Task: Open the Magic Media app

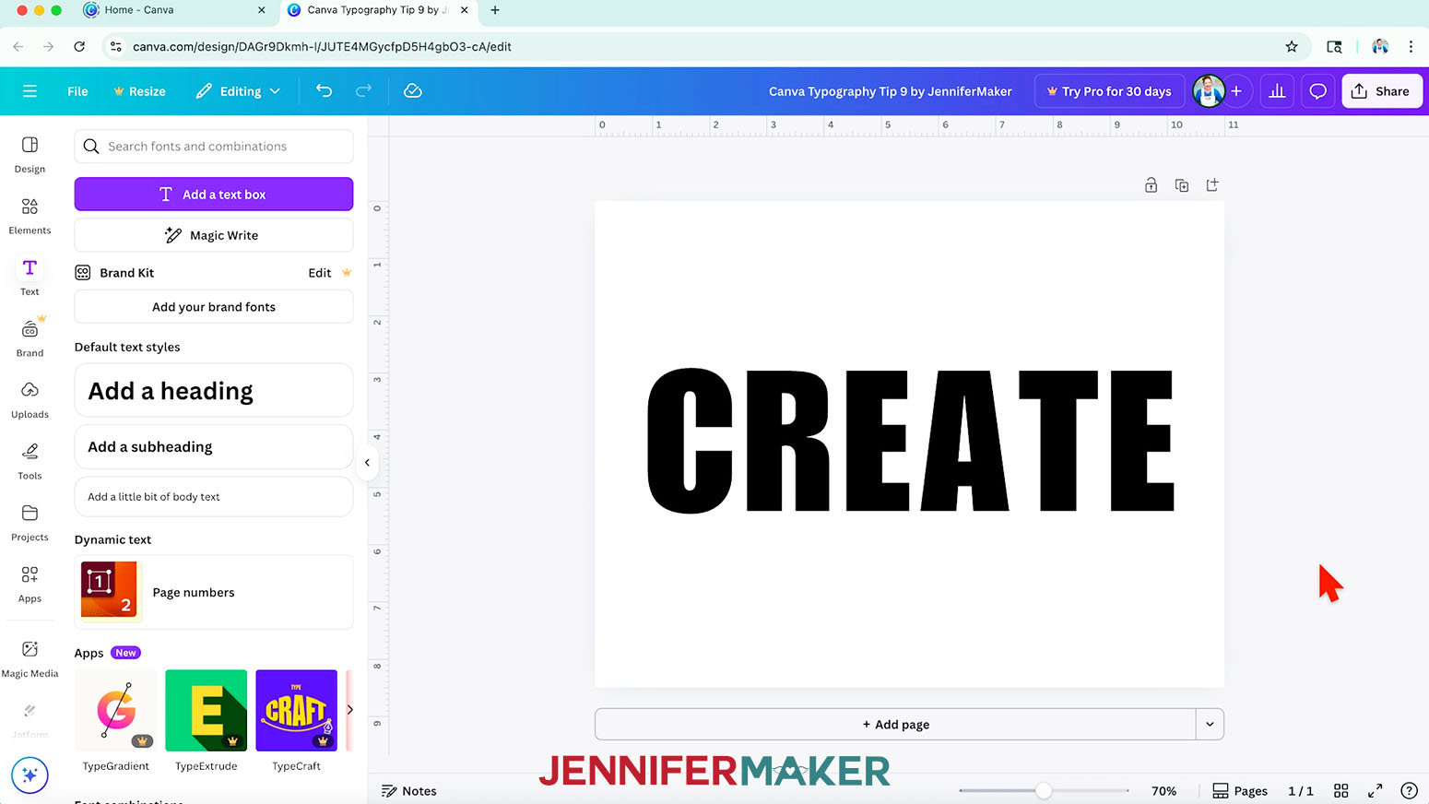Action: [30, 659]
